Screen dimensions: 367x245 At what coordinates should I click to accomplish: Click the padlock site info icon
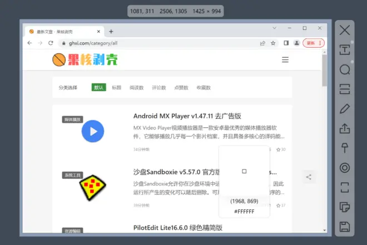[63, 43]
